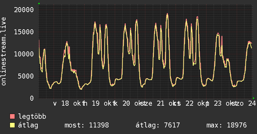
Task: Select the legtöbb legend label
Action: coord(32,117)
